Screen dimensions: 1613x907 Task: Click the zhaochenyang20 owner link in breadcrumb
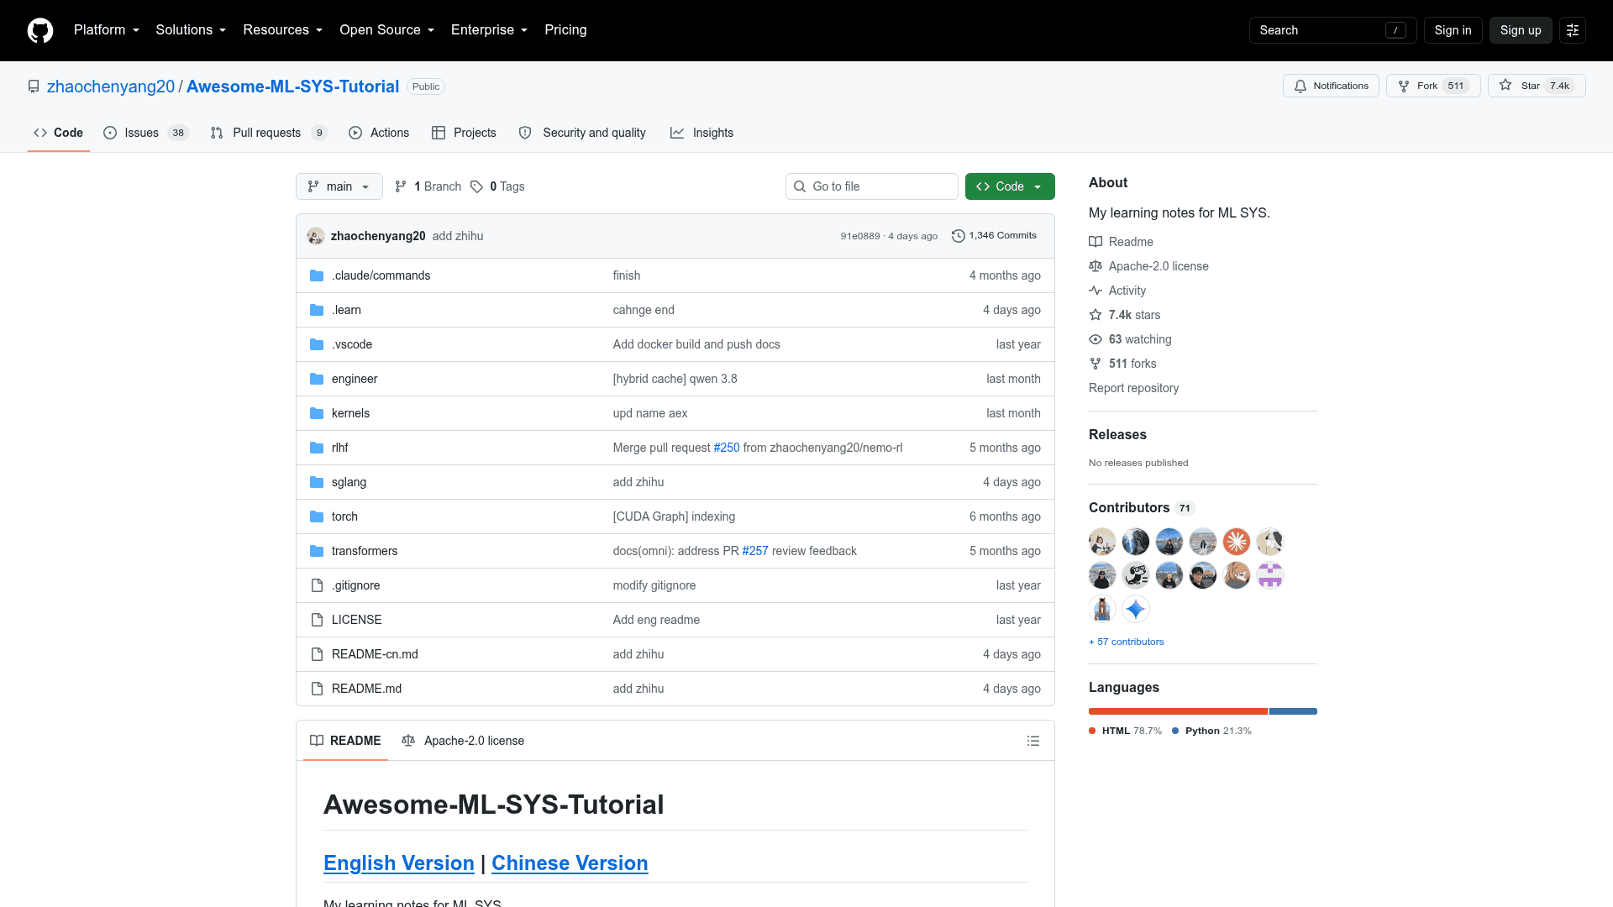111,87
